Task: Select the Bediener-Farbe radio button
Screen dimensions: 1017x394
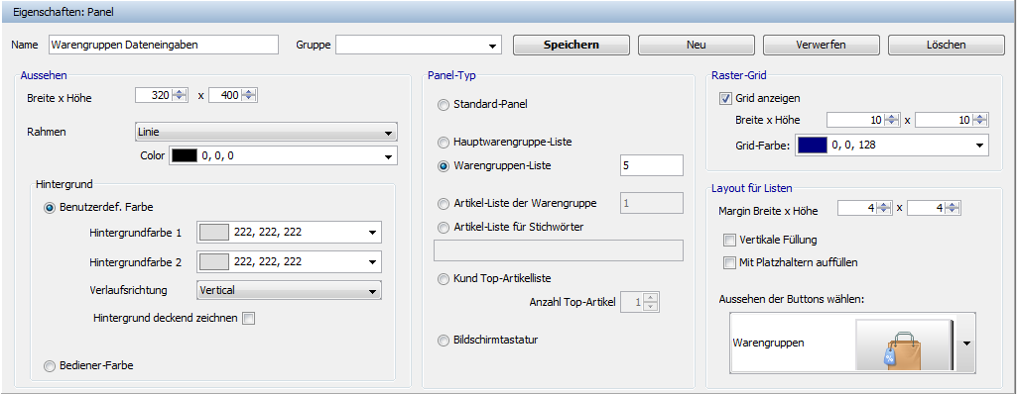Action: [x=50, y=366]
